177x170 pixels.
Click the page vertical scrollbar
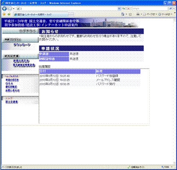[174, 91]
